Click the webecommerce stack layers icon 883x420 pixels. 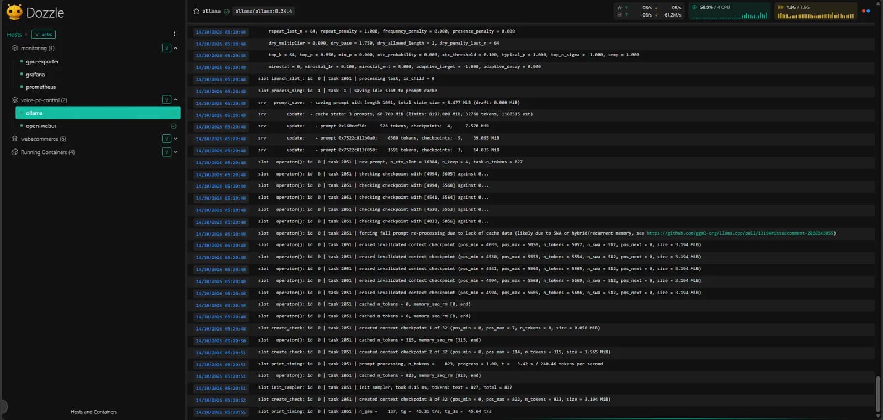pyautogui.click(x=15, y=139)
